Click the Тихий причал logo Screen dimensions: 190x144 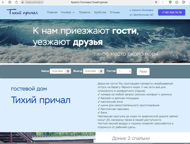click(x=22, y=12)
